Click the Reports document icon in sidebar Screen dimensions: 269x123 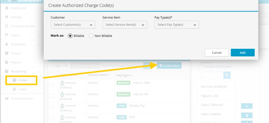coord(7,62)
